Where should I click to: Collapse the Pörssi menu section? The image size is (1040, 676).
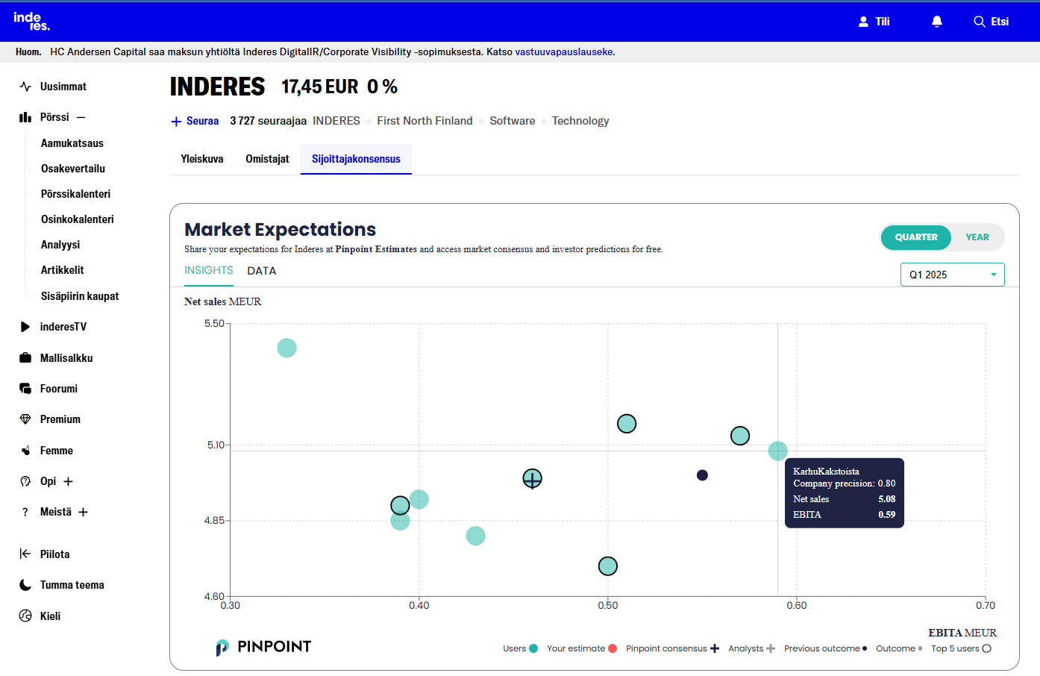(x=81, y=117)
